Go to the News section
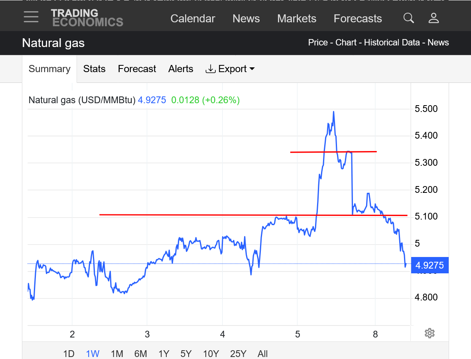The width and height of the screenshot is (471, 359). click(x=246, y=19)
